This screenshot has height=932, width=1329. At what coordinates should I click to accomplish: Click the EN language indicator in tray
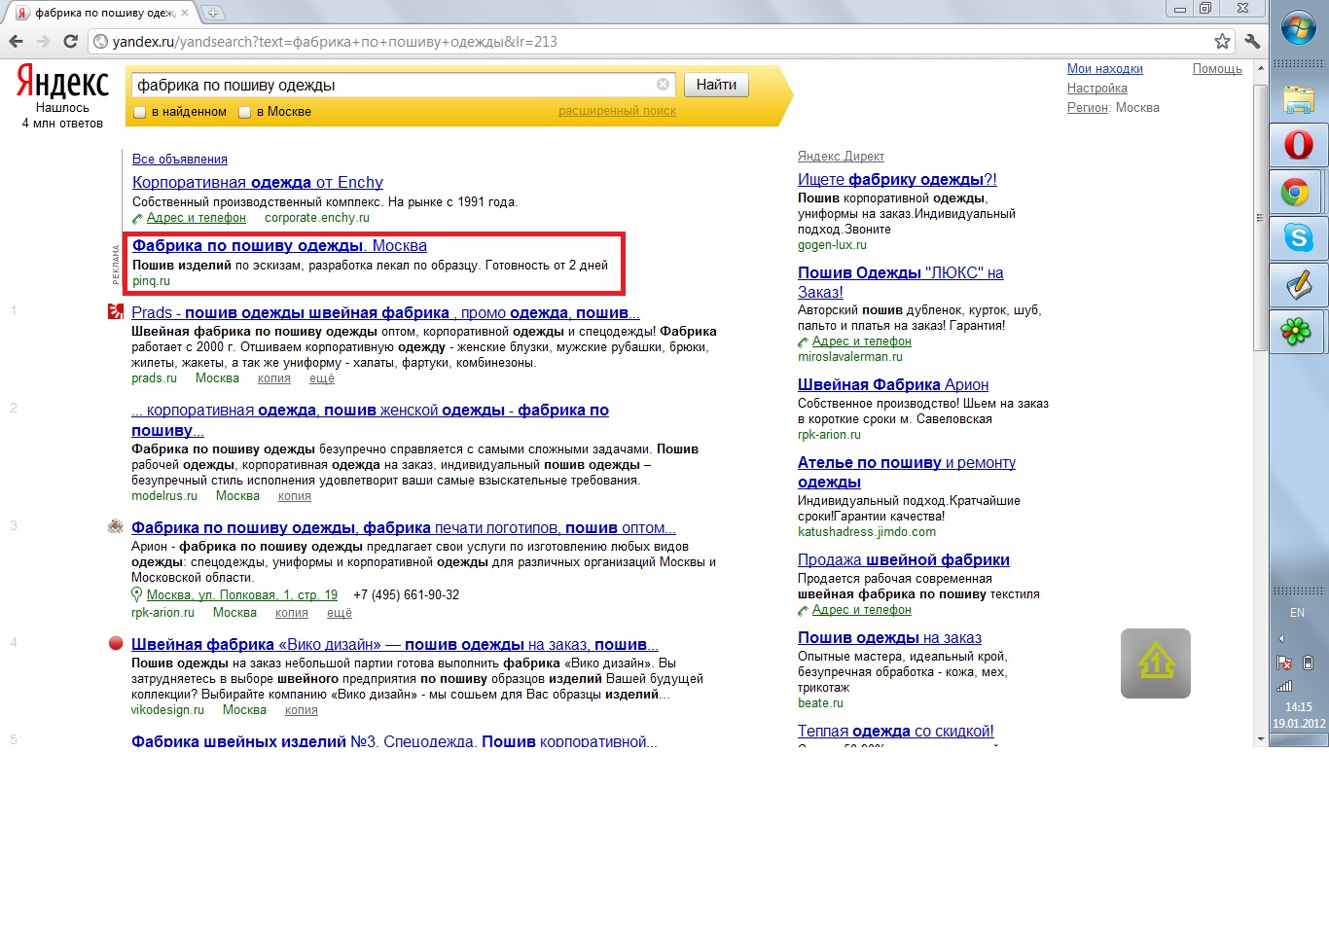click(x=1297, y=613)
